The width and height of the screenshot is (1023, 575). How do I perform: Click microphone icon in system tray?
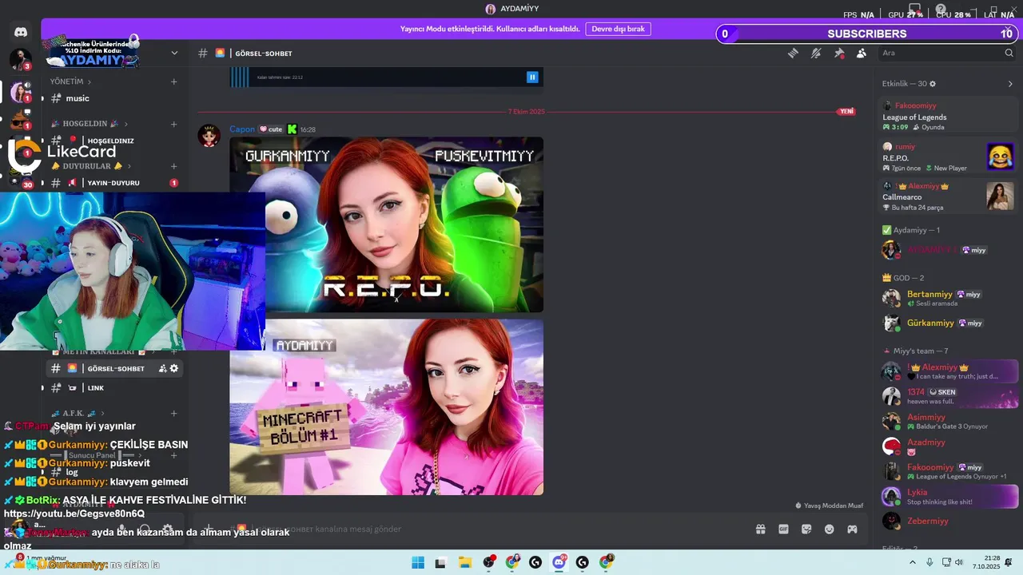click(929, 562)
